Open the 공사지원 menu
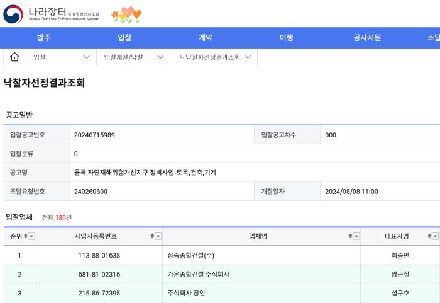Image resolution: width=440 pixels, height=303 pixels. (367, 37)
